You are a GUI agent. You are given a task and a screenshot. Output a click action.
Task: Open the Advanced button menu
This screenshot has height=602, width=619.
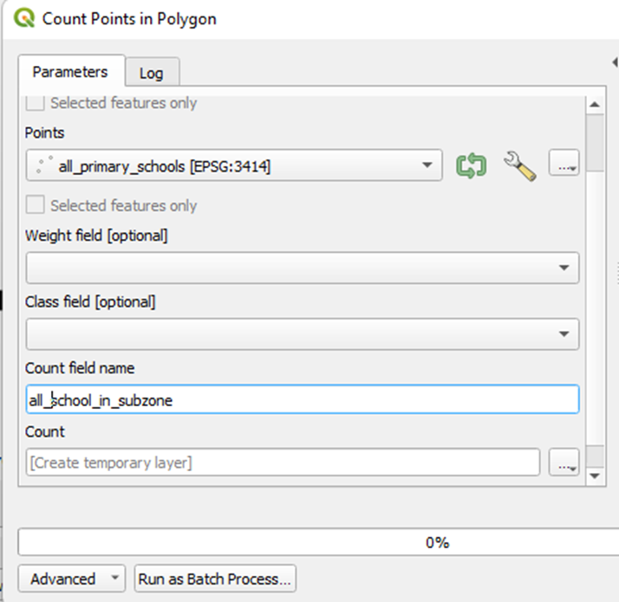[73, 579]
